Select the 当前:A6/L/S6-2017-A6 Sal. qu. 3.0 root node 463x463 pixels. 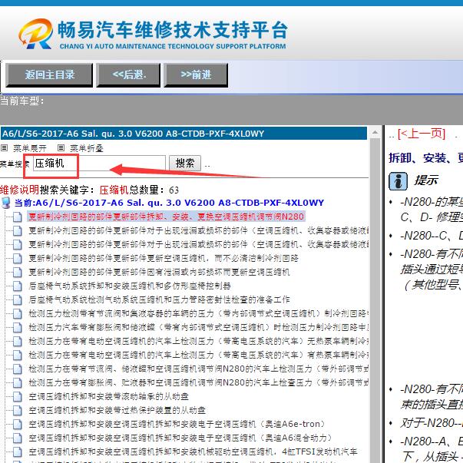(169, 203)
